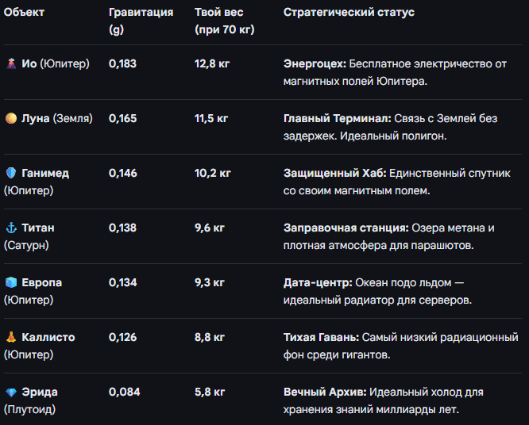
Task: Click the Стратегический статус column header
Action: click(349, 13)
